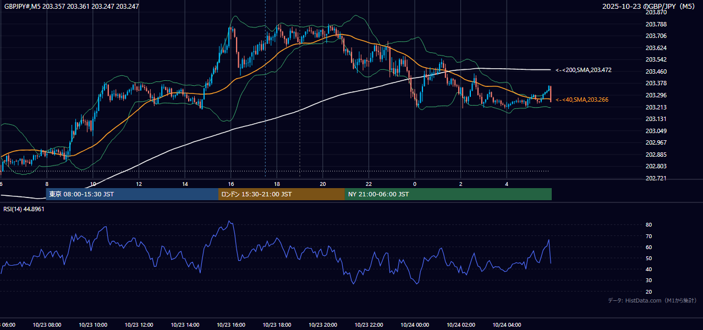This screenshot has height=330, width=703.
Task: Click the 10/23 18:00 date label
Action: click(277, 325)
